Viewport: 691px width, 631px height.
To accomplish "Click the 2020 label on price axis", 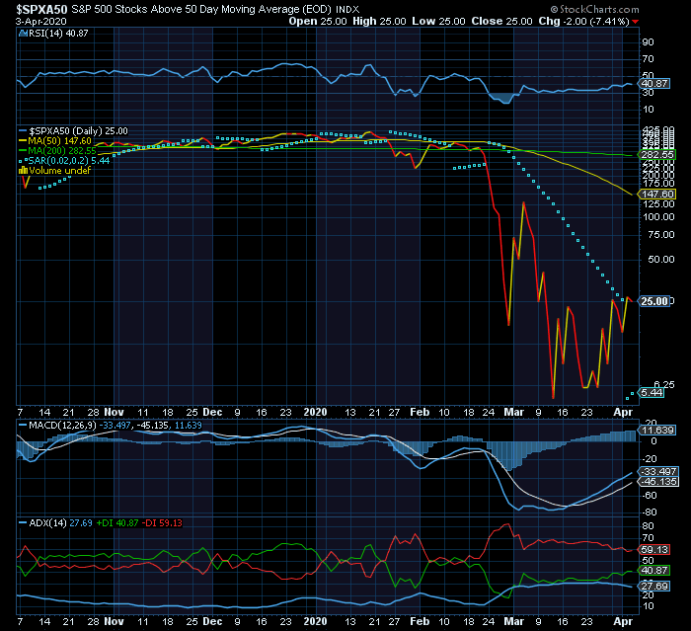I will [315, 412].
